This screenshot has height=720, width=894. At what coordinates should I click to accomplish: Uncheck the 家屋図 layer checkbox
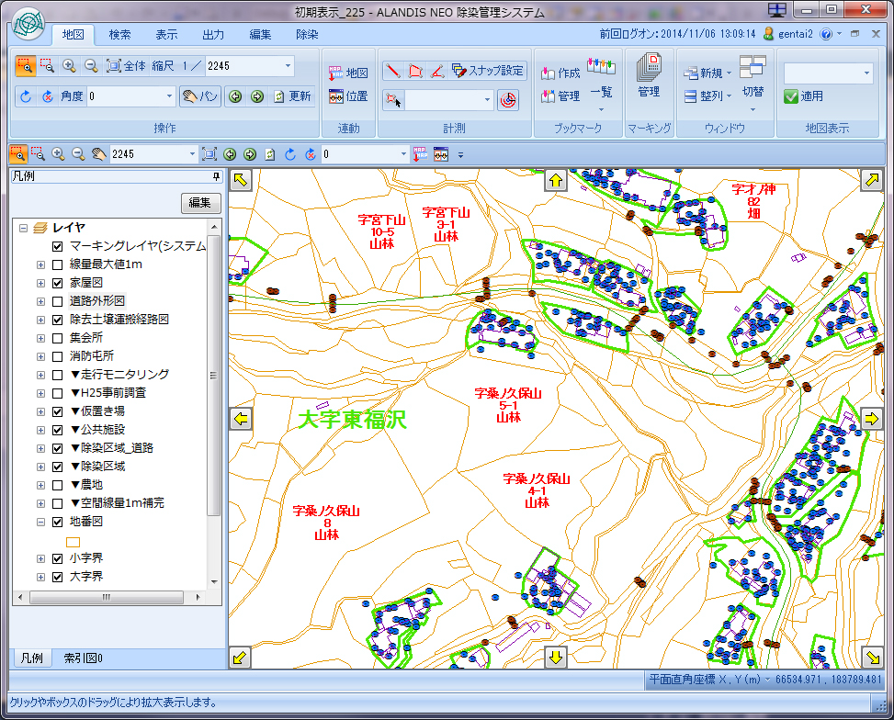pyautogui.click(x=58, y=283)
